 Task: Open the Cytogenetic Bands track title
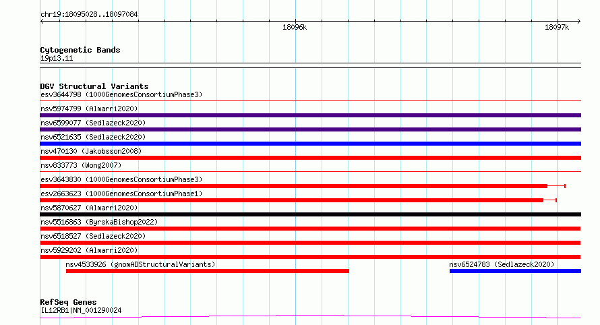click(x=80, y=50)
